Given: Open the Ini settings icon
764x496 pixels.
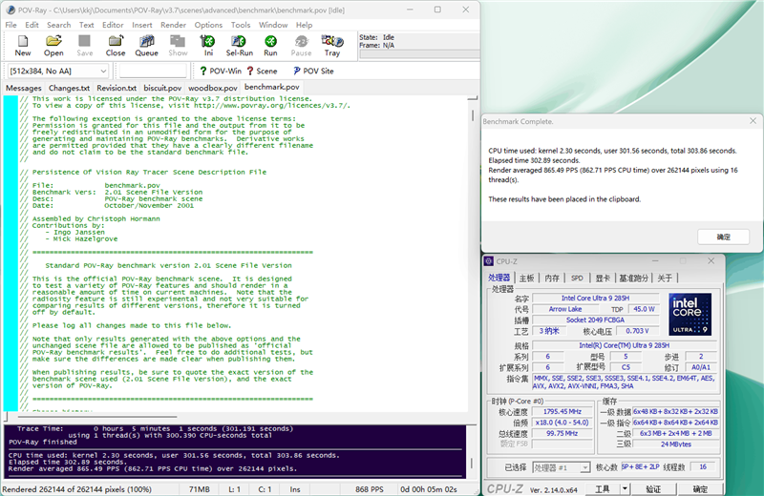Looking at the screenshot, I should click(208, 46).
